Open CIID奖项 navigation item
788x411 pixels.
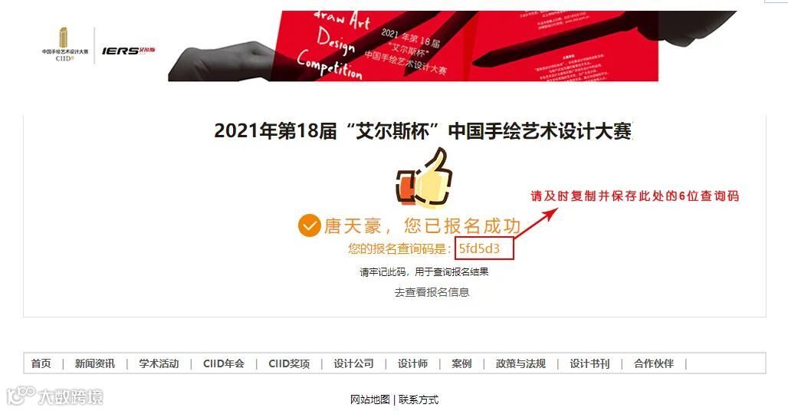click(289, 363)
